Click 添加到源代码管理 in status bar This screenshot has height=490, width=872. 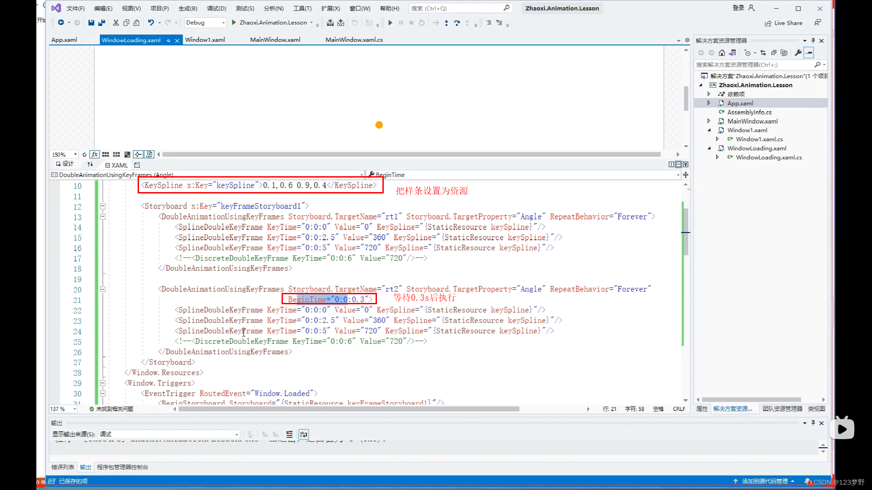[x=764, y=481]
